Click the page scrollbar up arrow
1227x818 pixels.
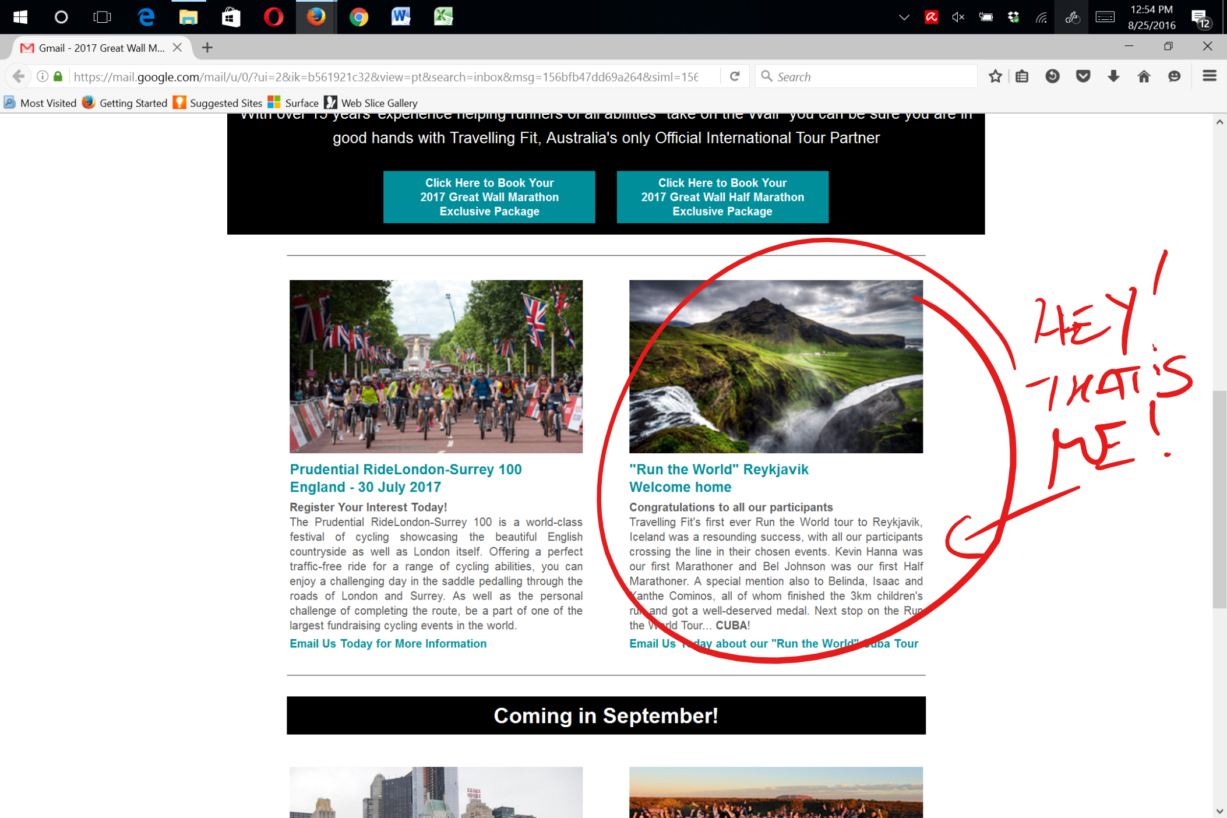point(1219,122)
